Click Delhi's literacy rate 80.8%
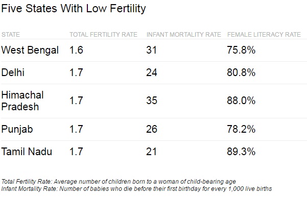Image resolution: width=307 pixels, height=197 pixels. pos(241,72)
